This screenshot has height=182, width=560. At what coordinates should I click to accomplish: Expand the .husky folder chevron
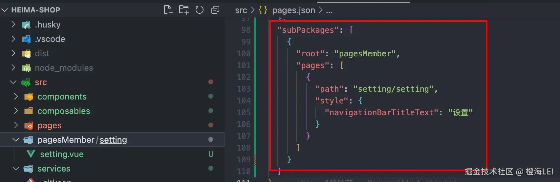point(13,25)
